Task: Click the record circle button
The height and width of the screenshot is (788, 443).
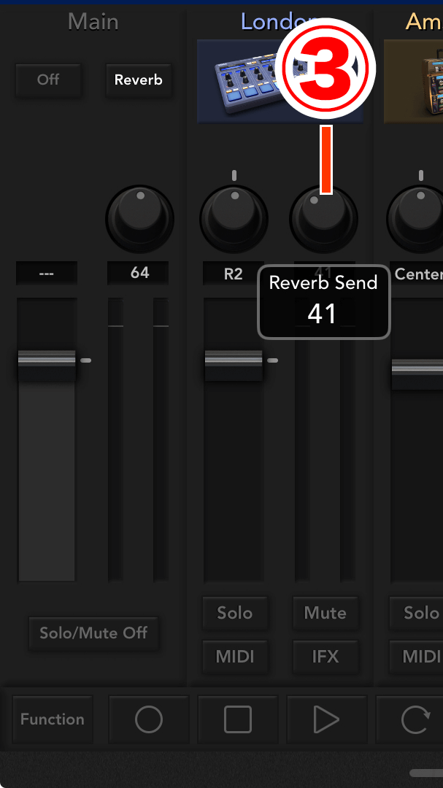Action: pos(149,719)
